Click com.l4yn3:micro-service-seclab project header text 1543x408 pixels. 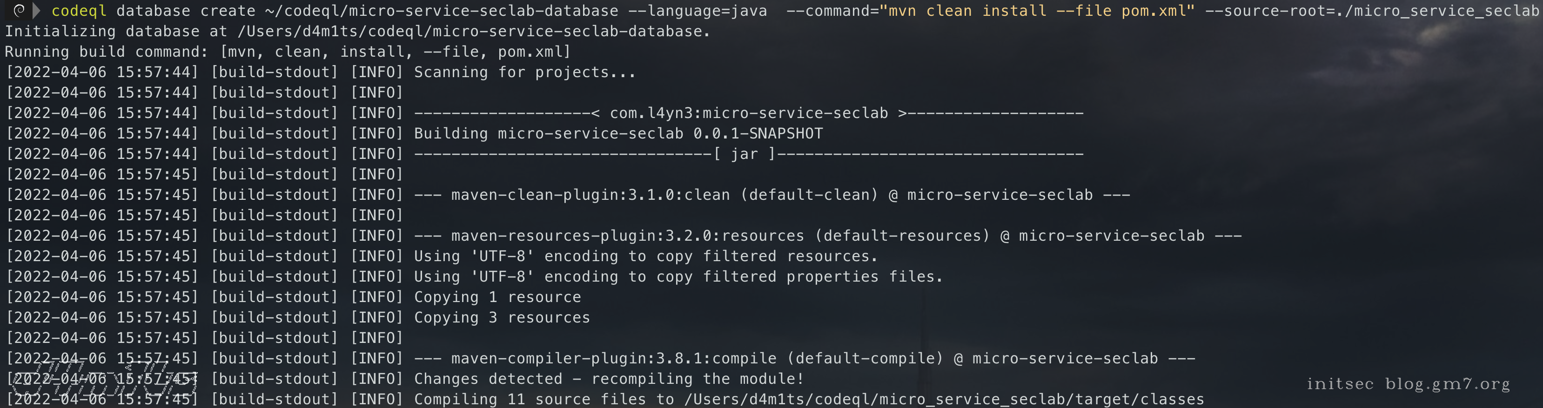point(749,113)
